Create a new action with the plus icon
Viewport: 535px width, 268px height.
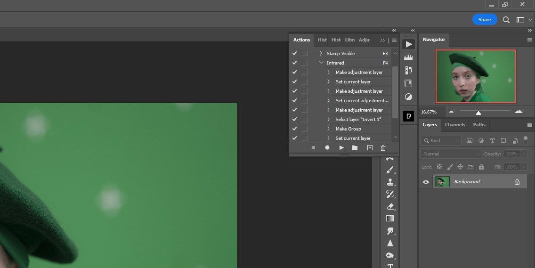[x=370, y=147]
